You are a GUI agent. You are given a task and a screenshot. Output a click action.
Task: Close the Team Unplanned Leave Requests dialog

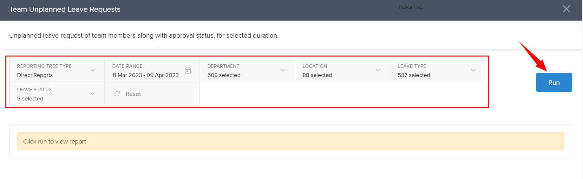(x=566, y=9)
